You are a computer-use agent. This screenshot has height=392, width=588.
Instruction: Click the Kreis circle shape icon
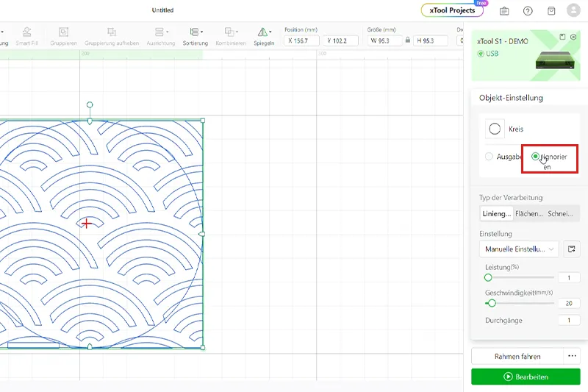495,129
